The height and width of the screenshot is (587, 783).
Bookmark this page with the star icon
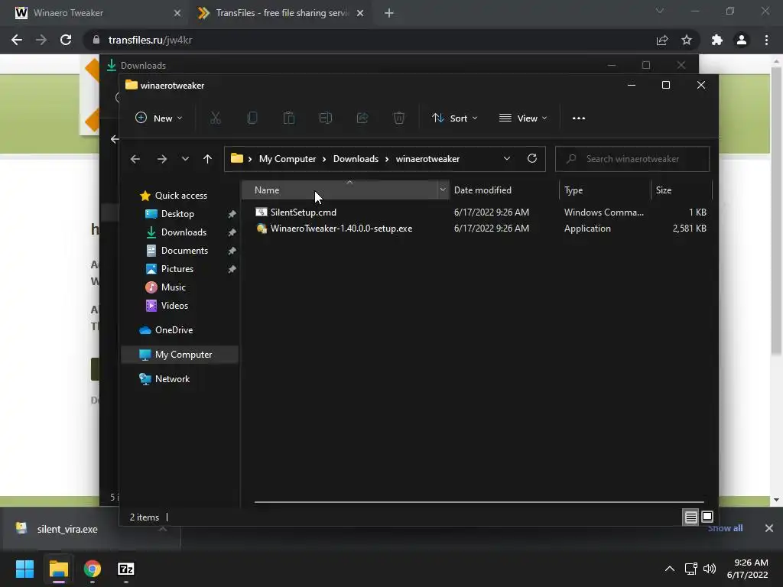coord(687,40)
